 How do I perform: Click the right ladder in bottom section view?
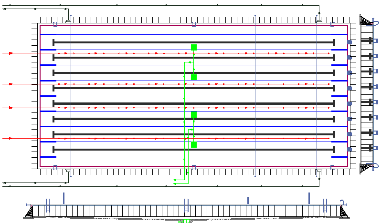coord(325,209)
